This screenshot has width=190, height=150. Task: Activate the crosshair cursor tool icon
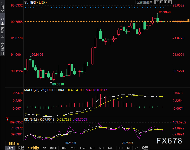(x=157, y=2)
